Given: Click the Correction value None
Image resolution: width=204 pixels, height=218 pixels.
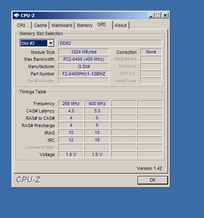Looking at the screenshot, I should click(x=151, y=52).
